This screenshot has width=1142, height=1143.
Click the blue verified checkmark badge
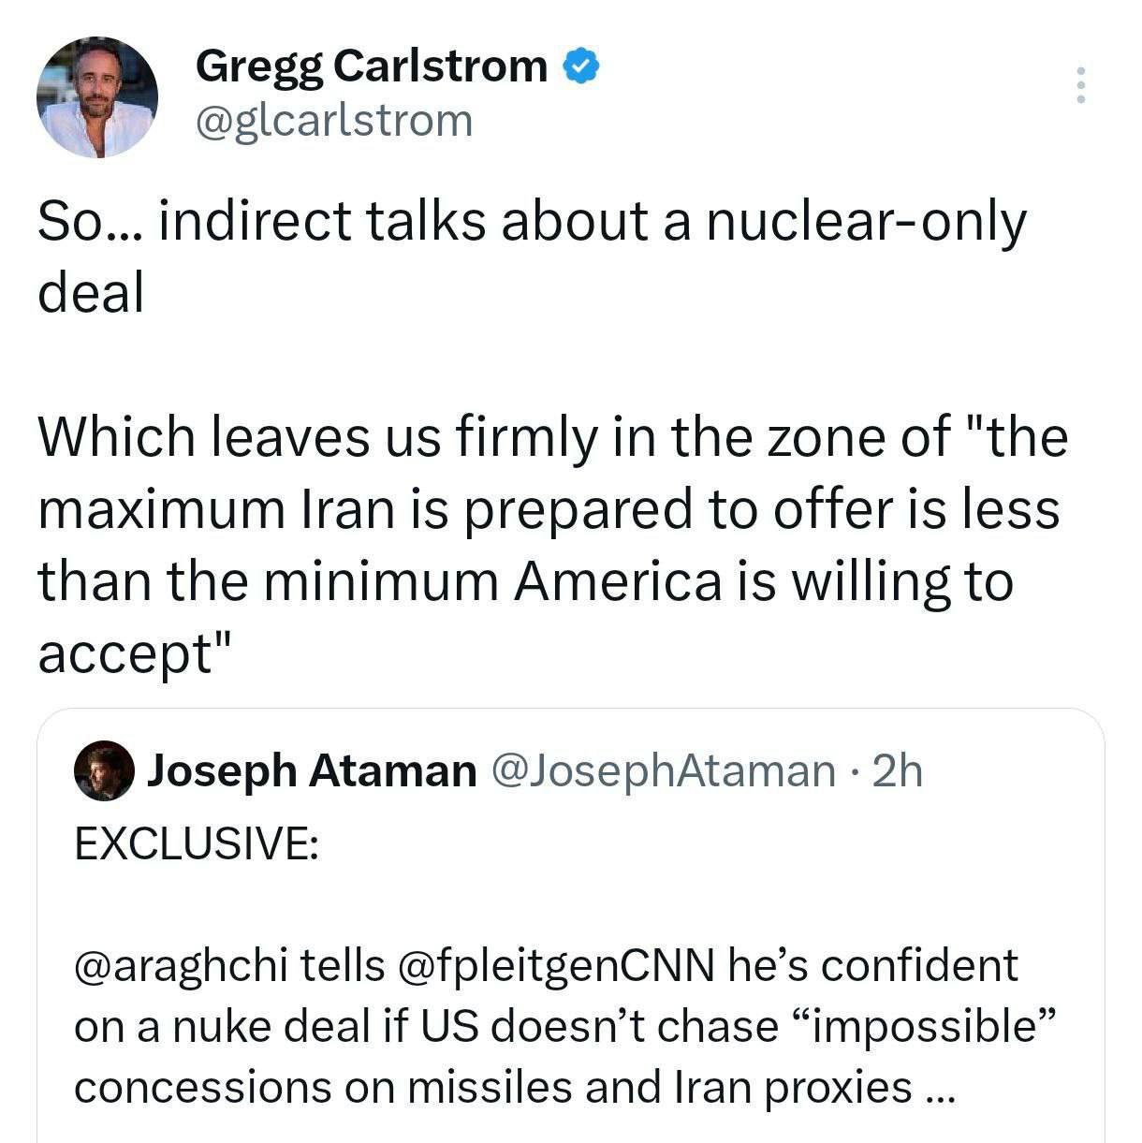581,66
